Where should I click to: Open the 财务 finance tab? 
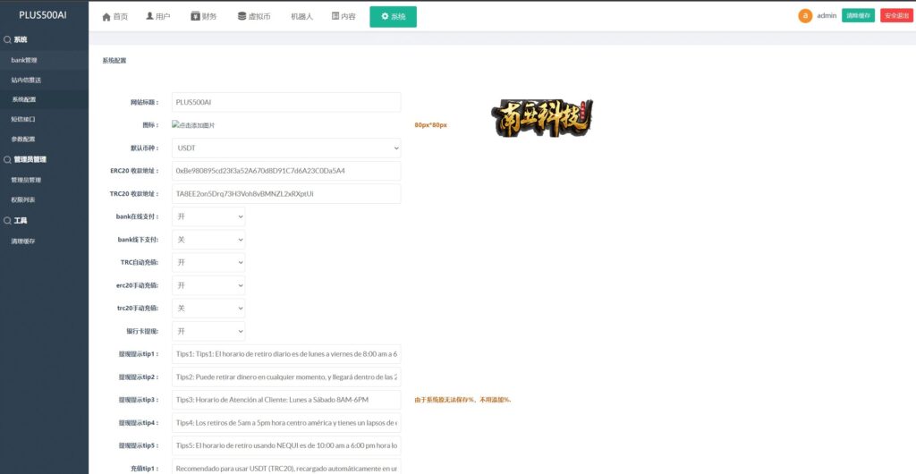point(204,16)
